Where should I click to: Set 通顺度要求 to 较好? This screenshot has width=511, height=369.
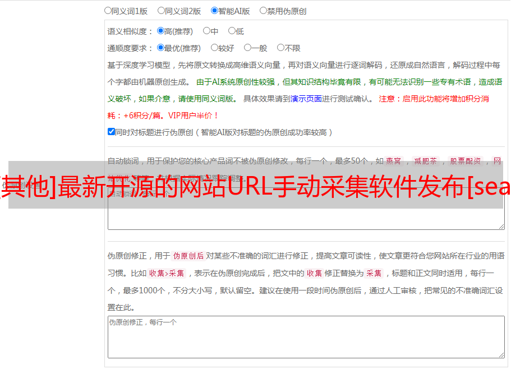pos(214,48)
